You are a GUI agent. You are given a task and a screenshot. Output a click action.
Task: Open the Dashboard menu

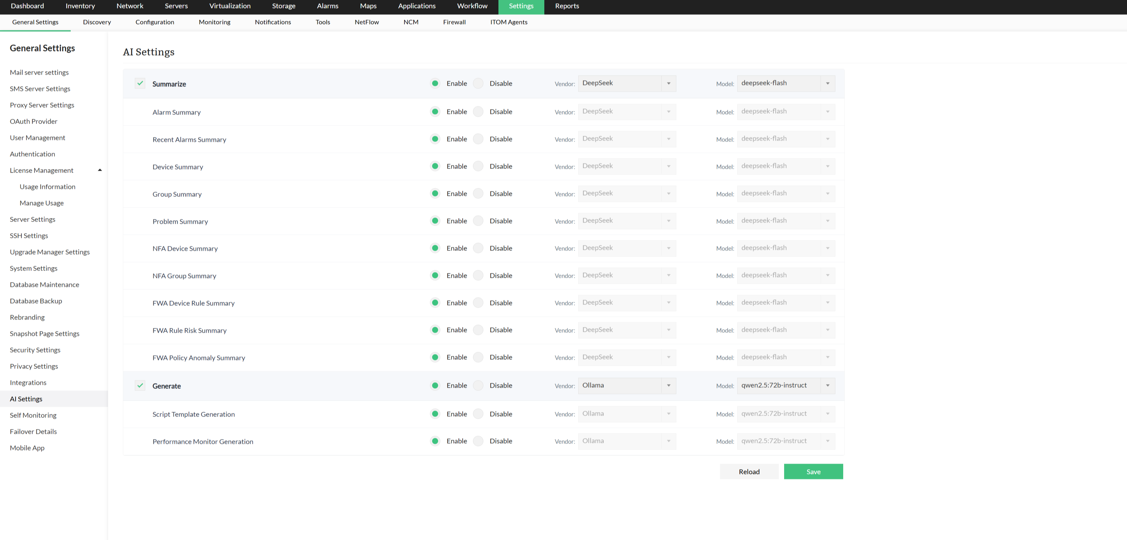pos(27,6)
